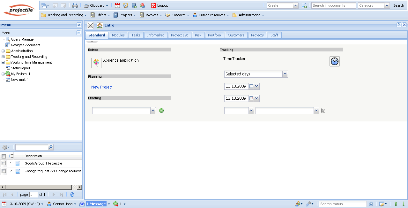Switch to the Infomarket tab

pos(155,35)
